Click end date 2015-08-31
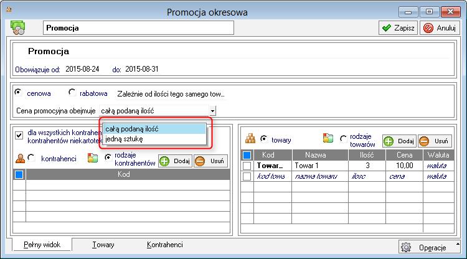Screen dimensions: 467x259 [142, 69]
